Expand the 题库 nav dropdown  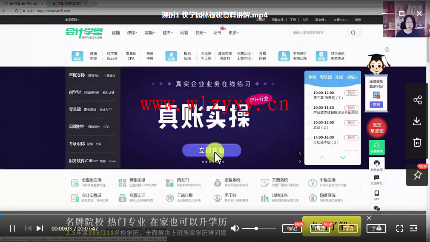167,33
